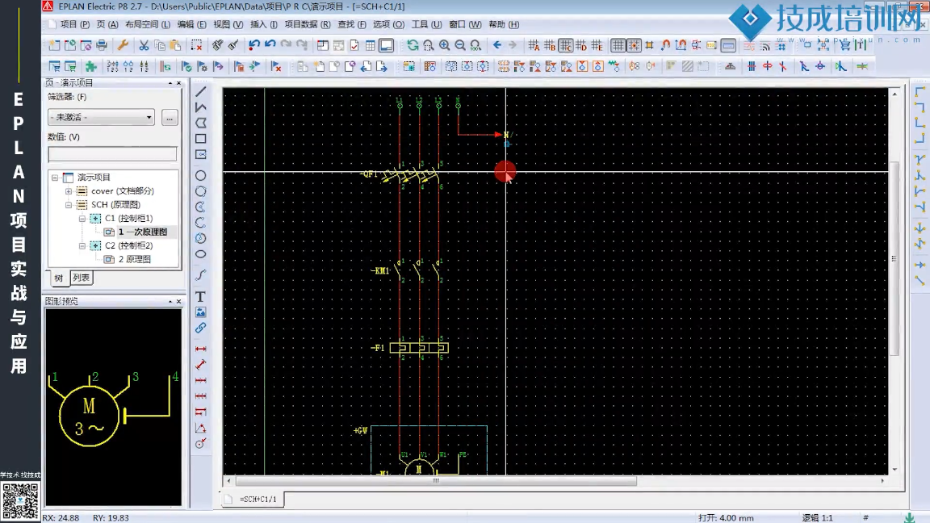930x523 pixels.
Task: Click the Zoom window magnifier icon
Action: 428,45
